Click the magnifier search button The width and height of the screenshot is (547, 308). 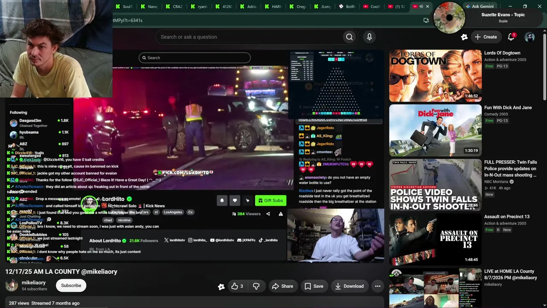tap(350, 37)
